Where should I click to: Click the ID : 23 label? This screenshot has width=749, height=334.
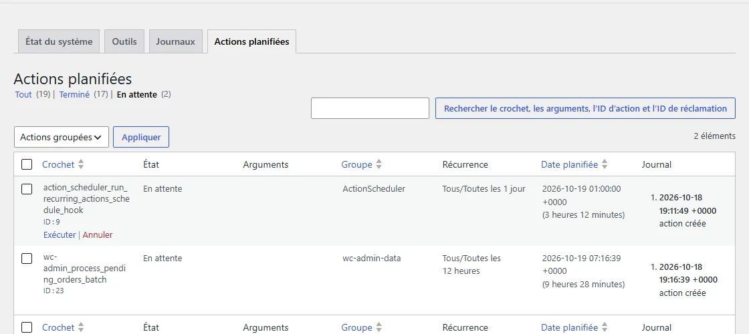coord(53,291)
